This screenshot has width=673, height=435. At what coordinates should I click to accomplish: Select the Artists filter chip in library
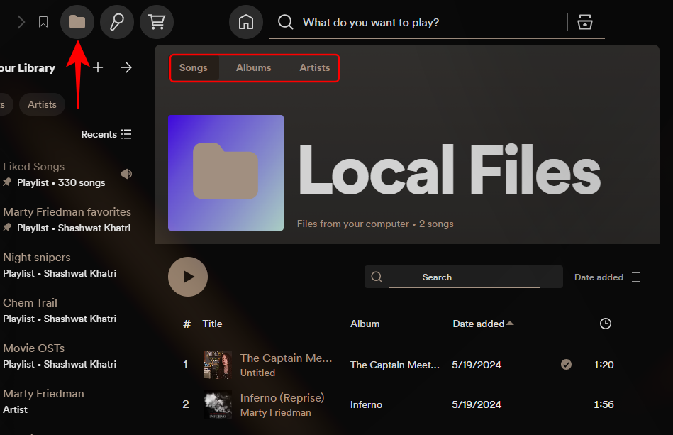pos(42,104)
